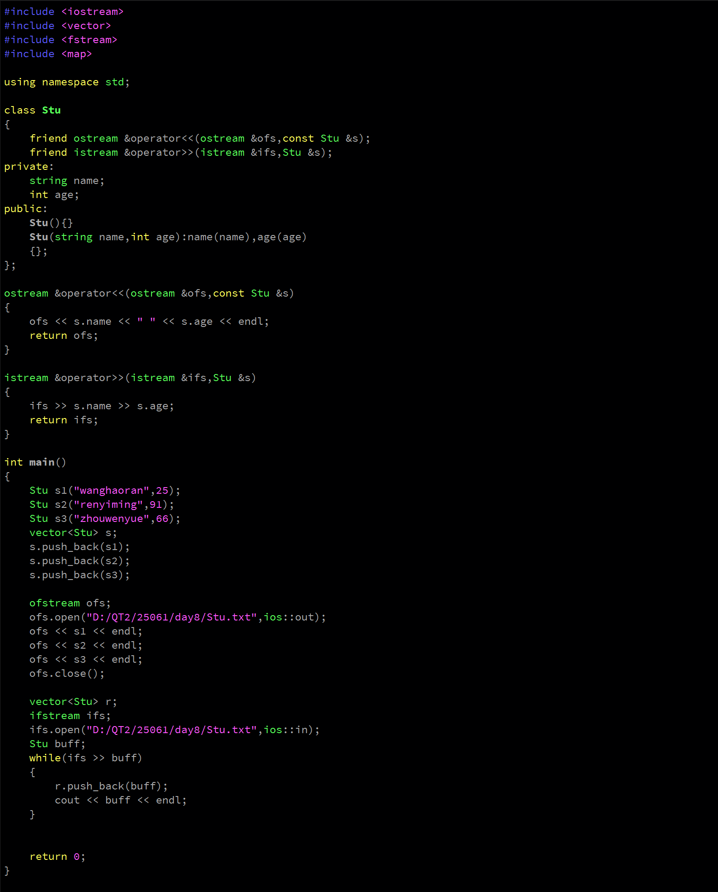Click the ostream operator<< definition header
This screenshot has width=718, height=892.
[149, 294]
